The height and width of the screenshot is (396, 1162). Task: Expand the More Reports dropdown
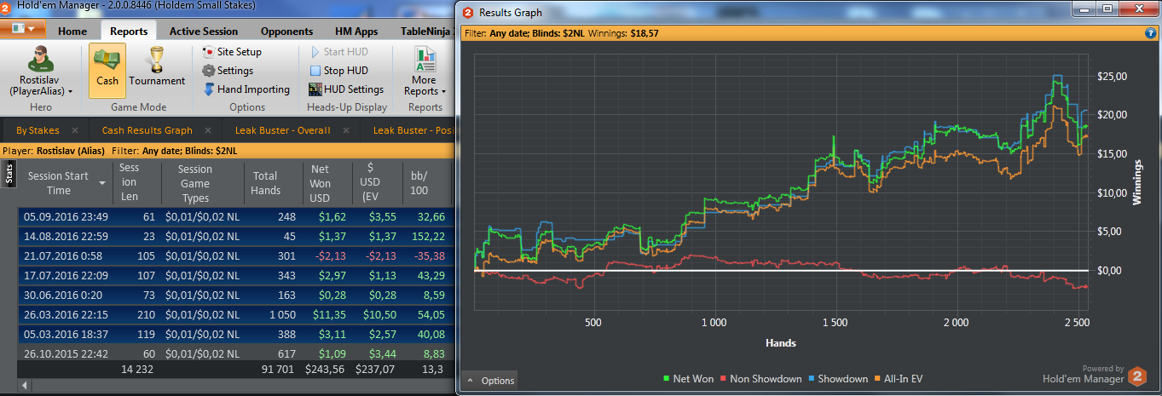click(x=425, y=72)
